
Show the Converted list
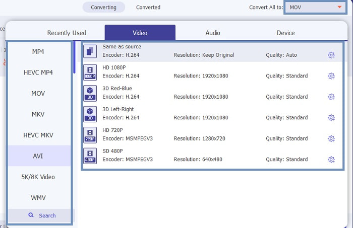tap(148, 7)
